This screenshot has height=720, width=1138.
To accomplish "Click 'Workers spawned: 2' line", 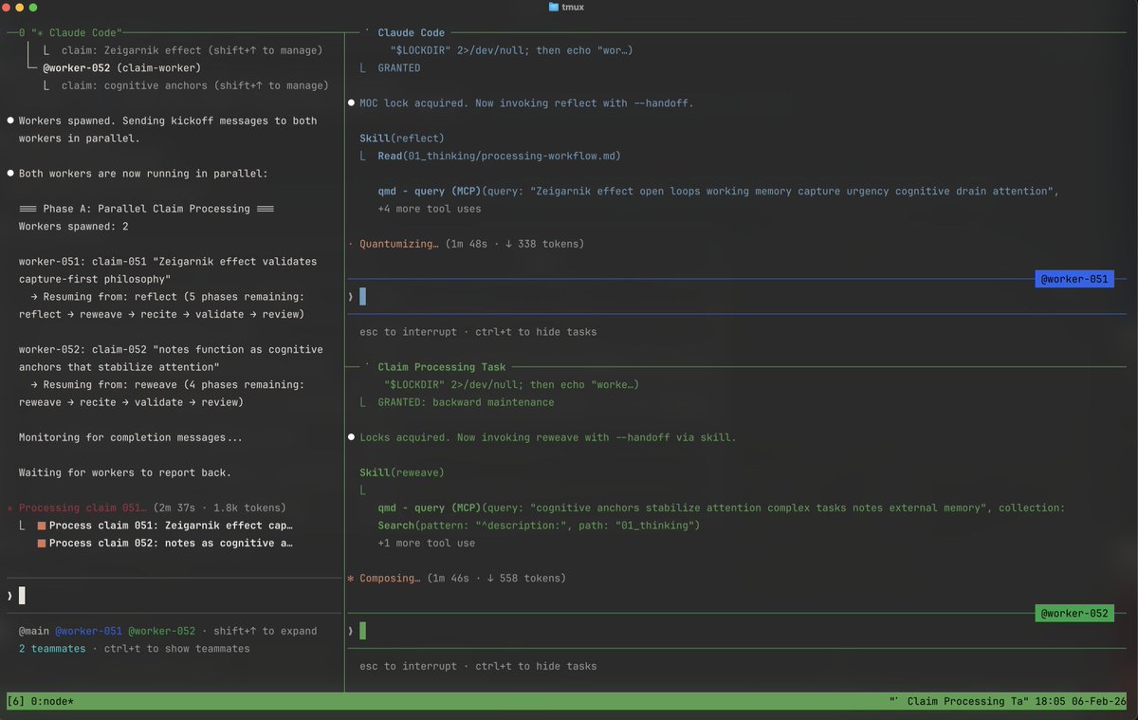I will coord(74,227).
